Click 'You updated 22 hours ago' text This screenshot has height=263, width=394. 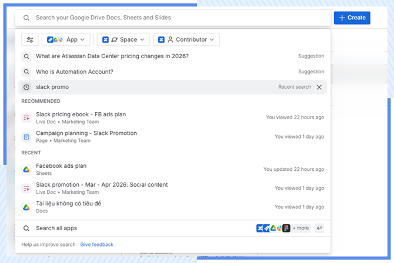pos(293,169)
